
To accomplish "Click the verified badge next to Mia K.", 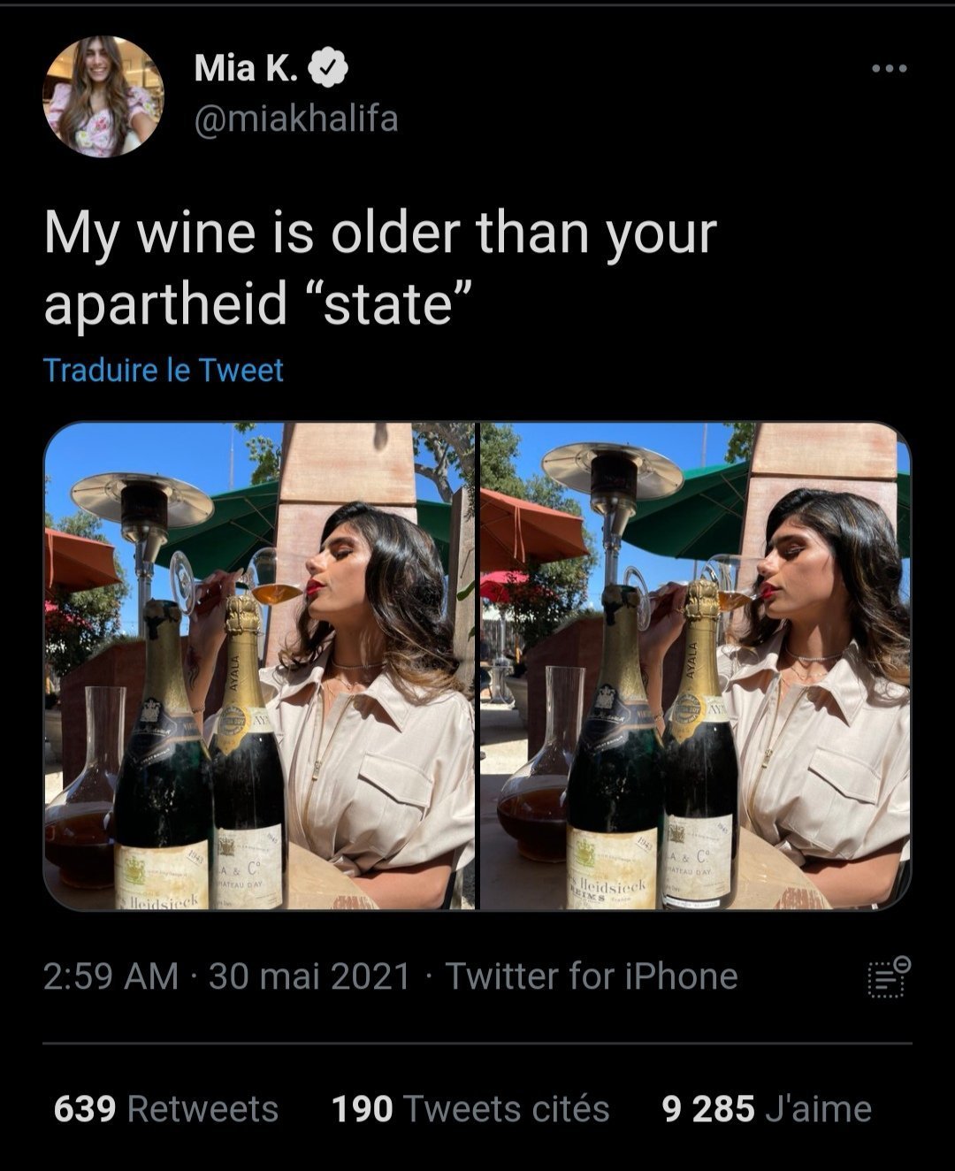I will 332,69.
